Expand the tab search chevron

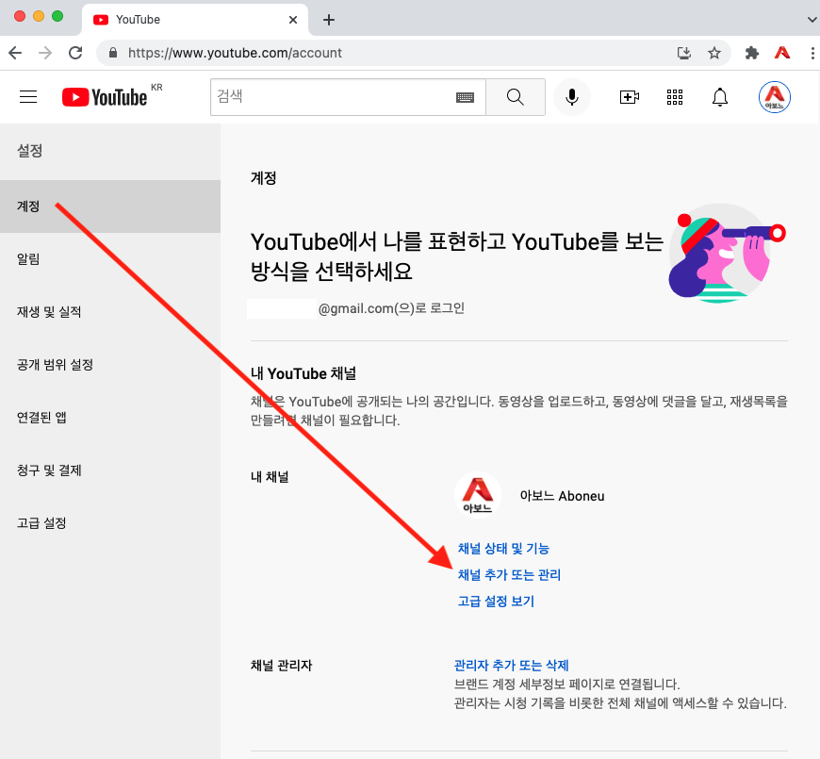pos(812,20)
